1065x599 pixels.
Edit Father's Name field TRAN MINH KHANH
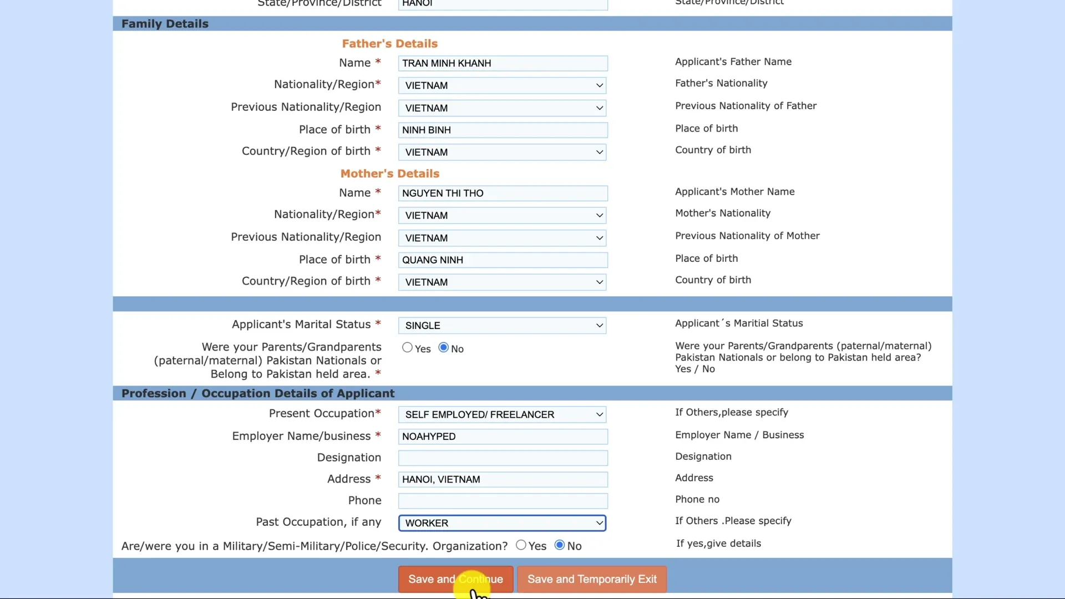pos(503,63)
